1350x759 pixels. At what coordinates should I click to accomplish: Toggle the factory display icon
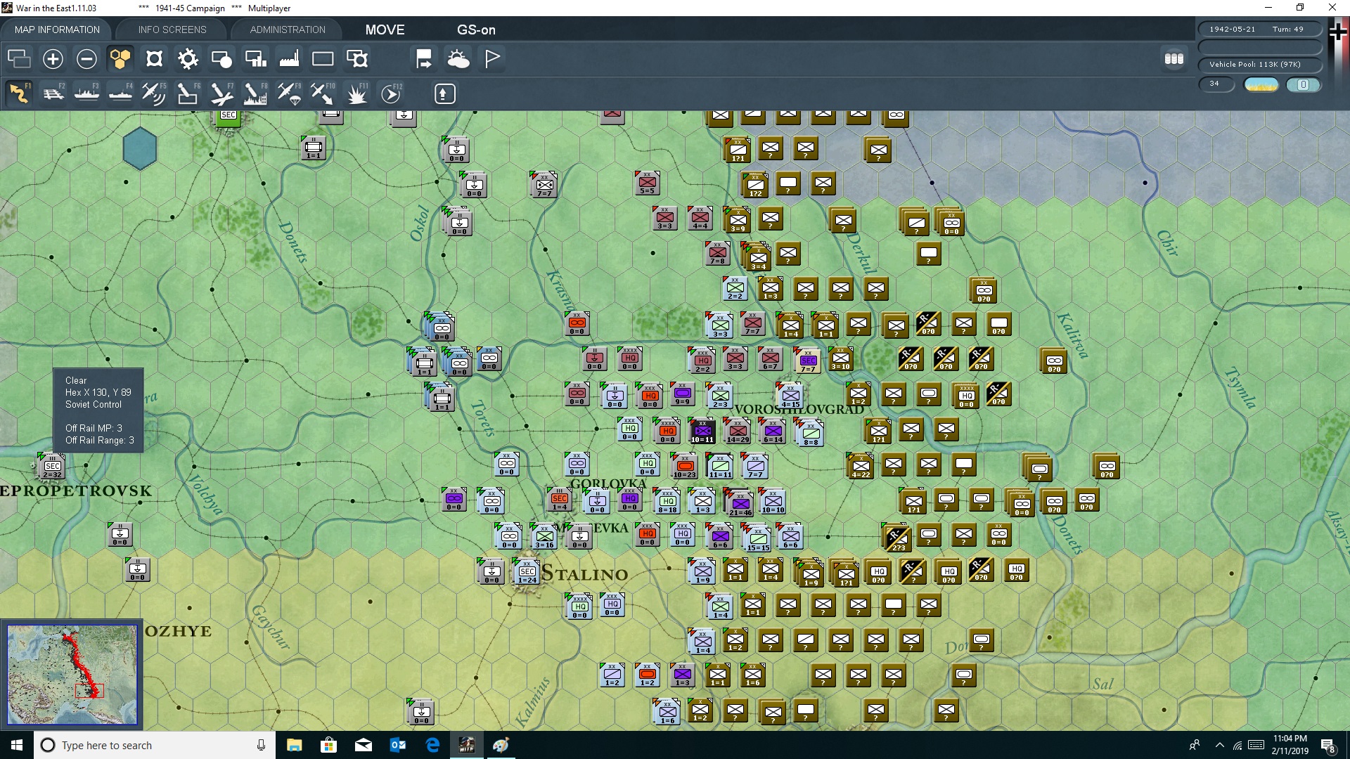289,58
